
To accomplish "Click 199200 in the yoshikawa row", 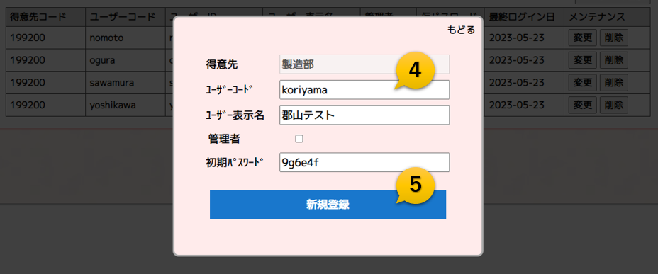I will coord(28,105).
